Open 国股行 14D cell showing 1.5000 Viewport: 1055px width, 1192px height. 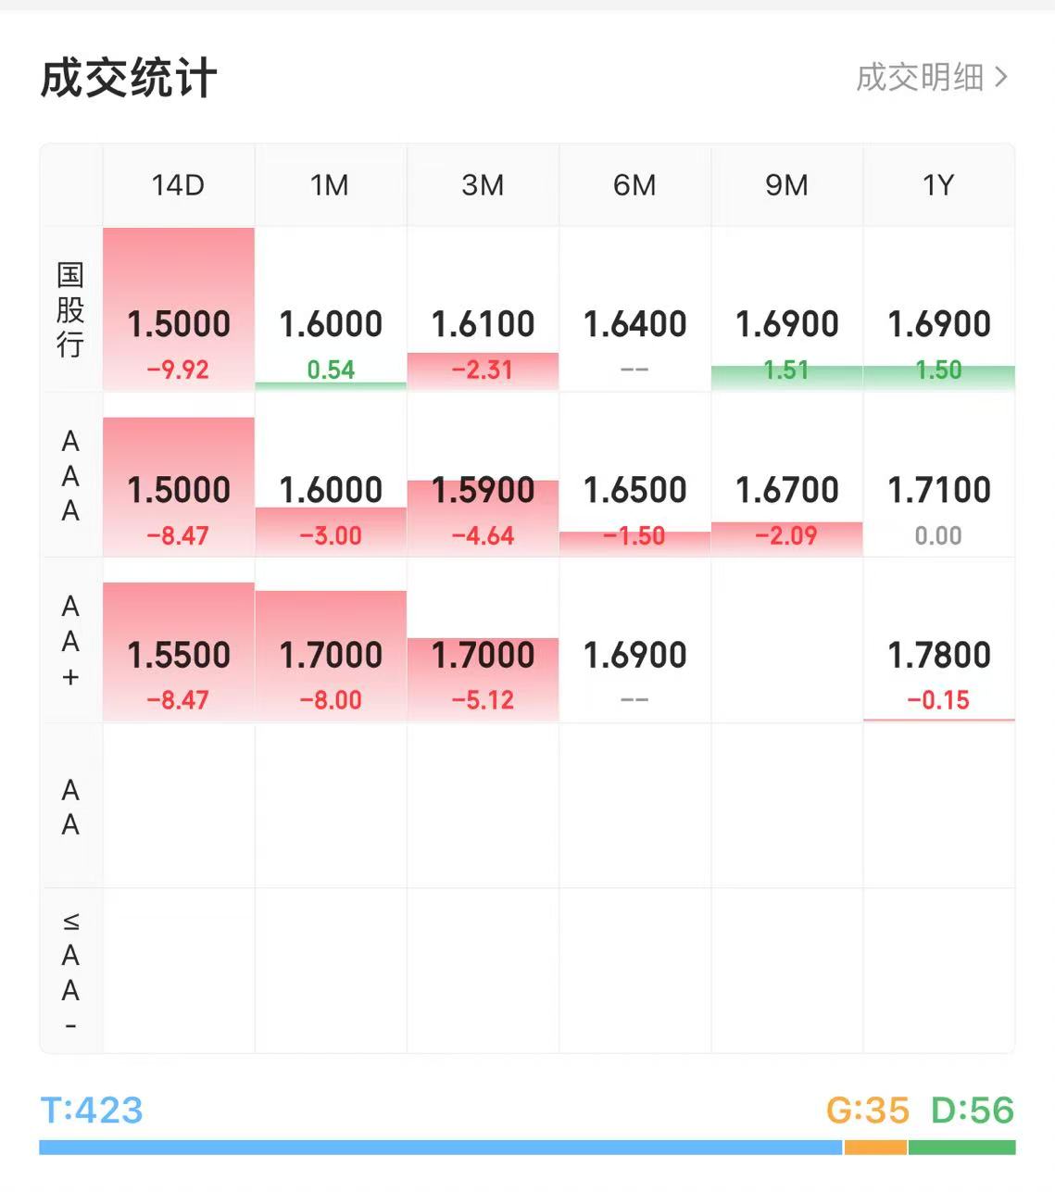click(179, 309)
